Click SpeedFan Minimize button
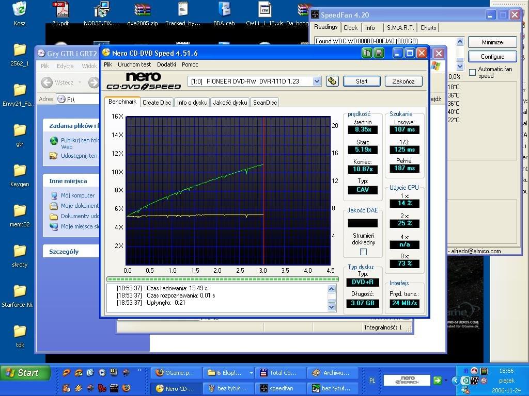The image size is (529, 396). [492, 42]
